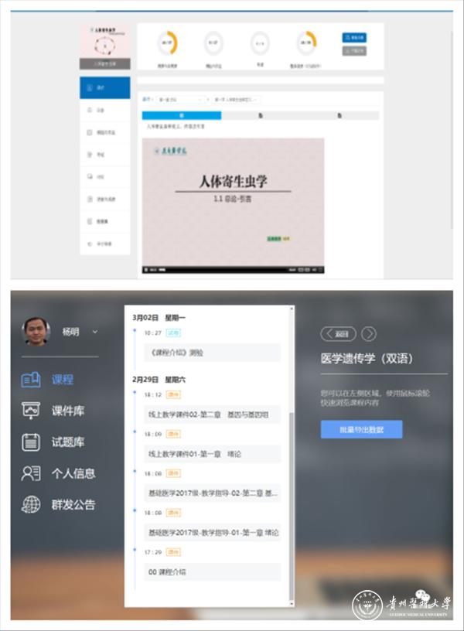The width and height of the screenshot is (464, 631).
Task: Click the 人体寄生虫学 video slide
Action: [x=233, y=201]
